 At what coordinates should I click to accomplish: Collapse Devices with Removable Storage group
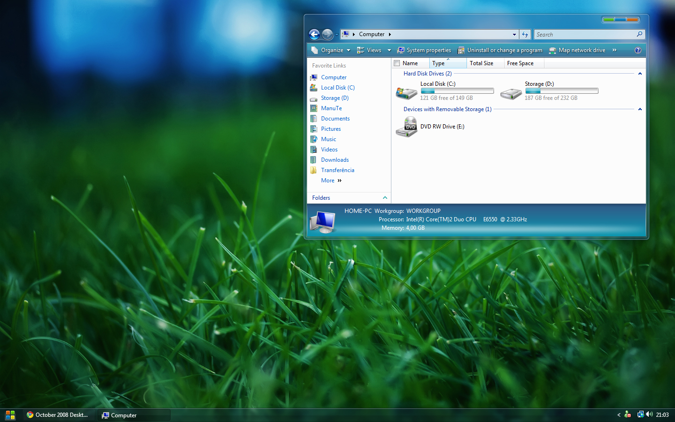(x=640, y=109)
